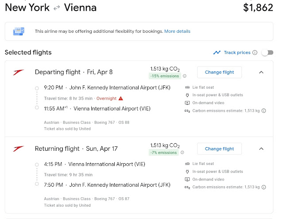
Task: Open the More details link
Action: coord(177,31)
